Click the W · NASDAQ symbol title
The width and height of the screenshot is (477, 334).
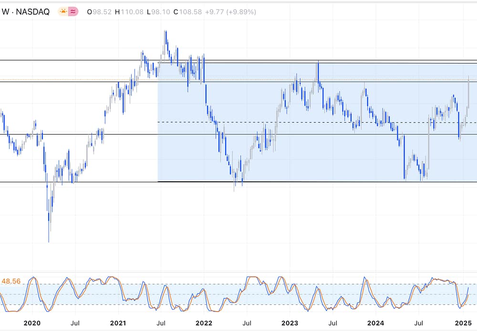pos(26,12)
